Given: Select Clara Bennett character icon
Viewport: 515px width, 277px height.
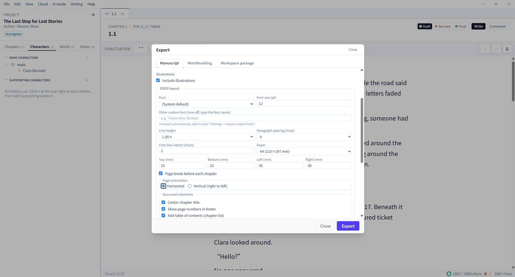Looking at the screenshot, I should 19,71.
